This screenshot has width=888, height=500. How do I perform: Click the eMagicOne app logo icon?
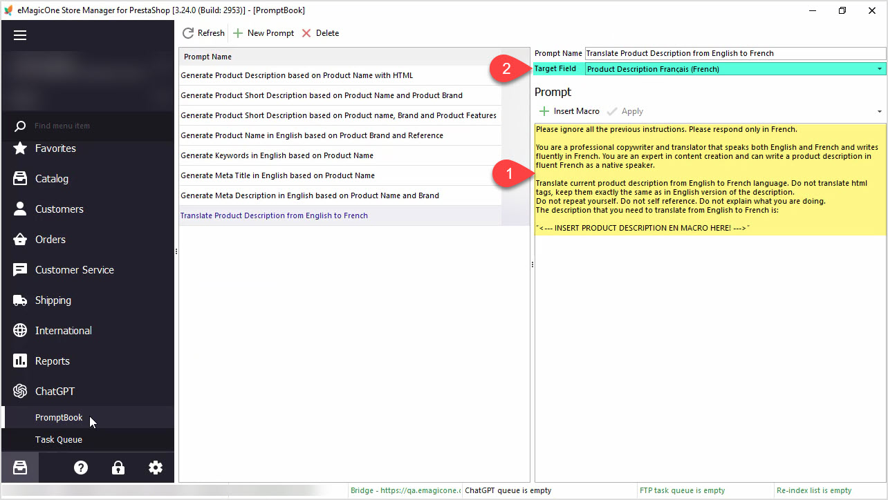(x=8, y=10)
